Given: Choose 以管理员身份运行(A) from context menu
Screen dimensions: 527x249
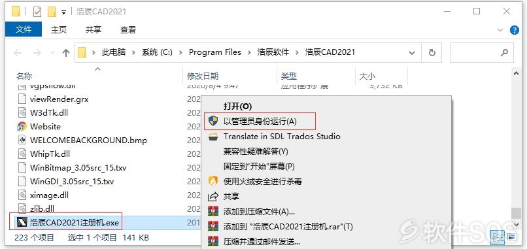Looking at the screenshot, I should tap(260, 122).
